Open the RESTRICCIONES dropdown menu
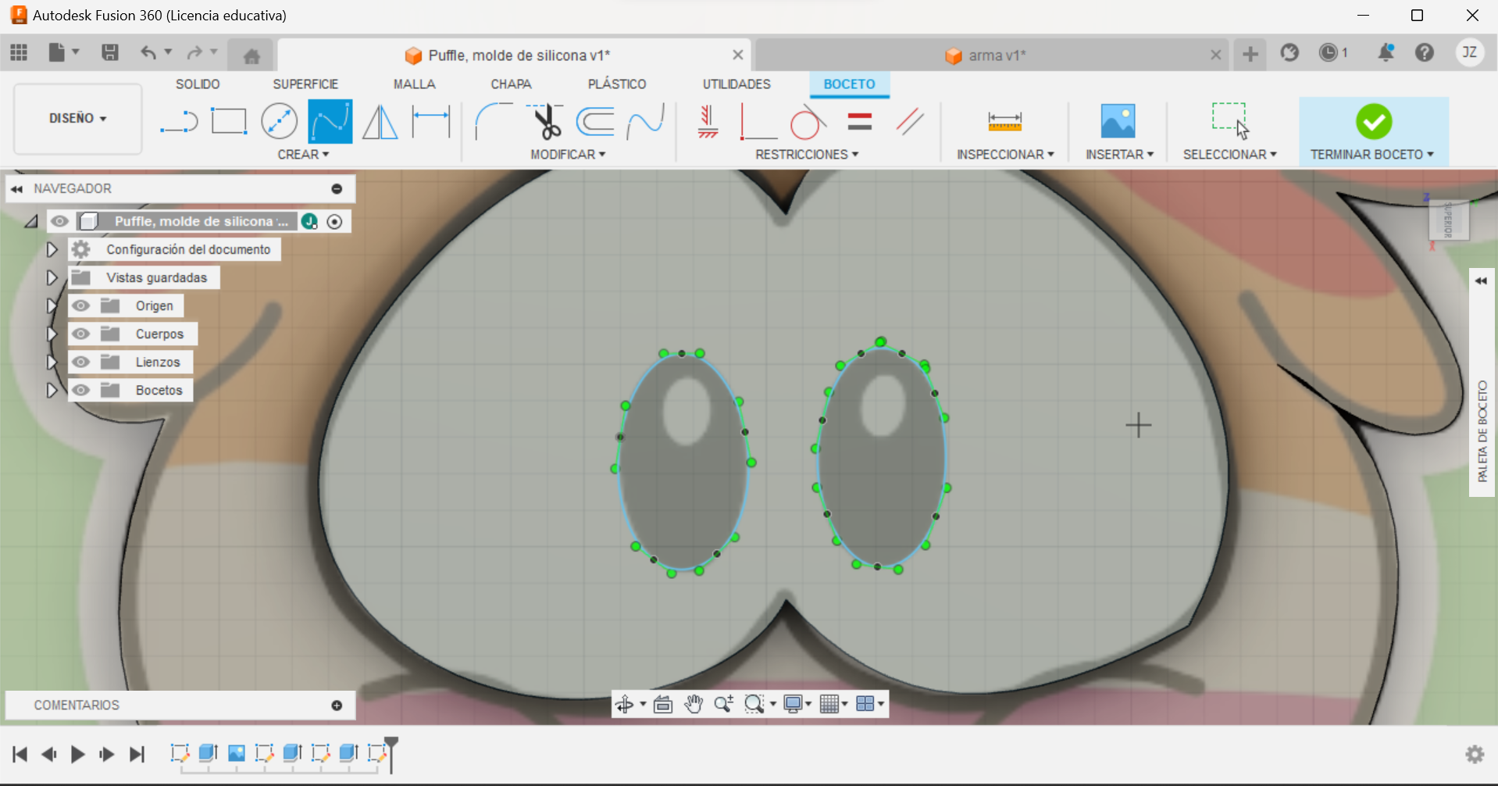1498x786 pixels. [807, 155]
